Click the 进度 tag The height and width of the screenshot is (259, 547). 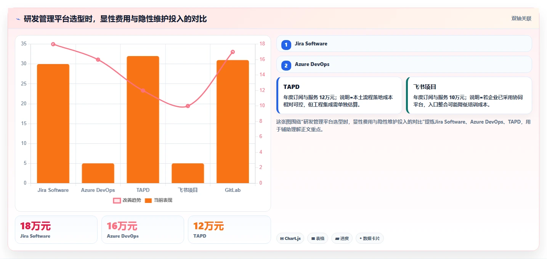tap(342, 238)
